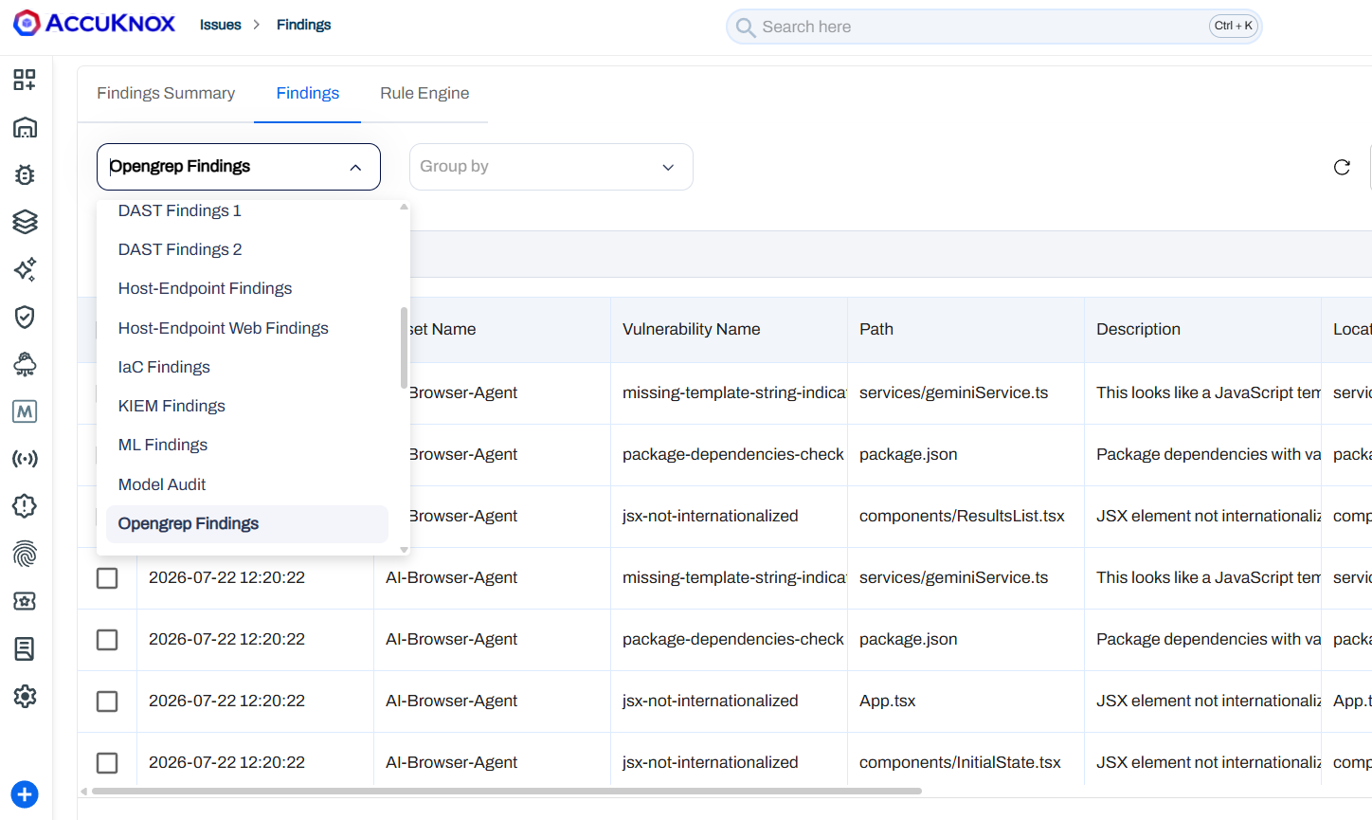Switch to Rule Engine tab

point(424,93)
